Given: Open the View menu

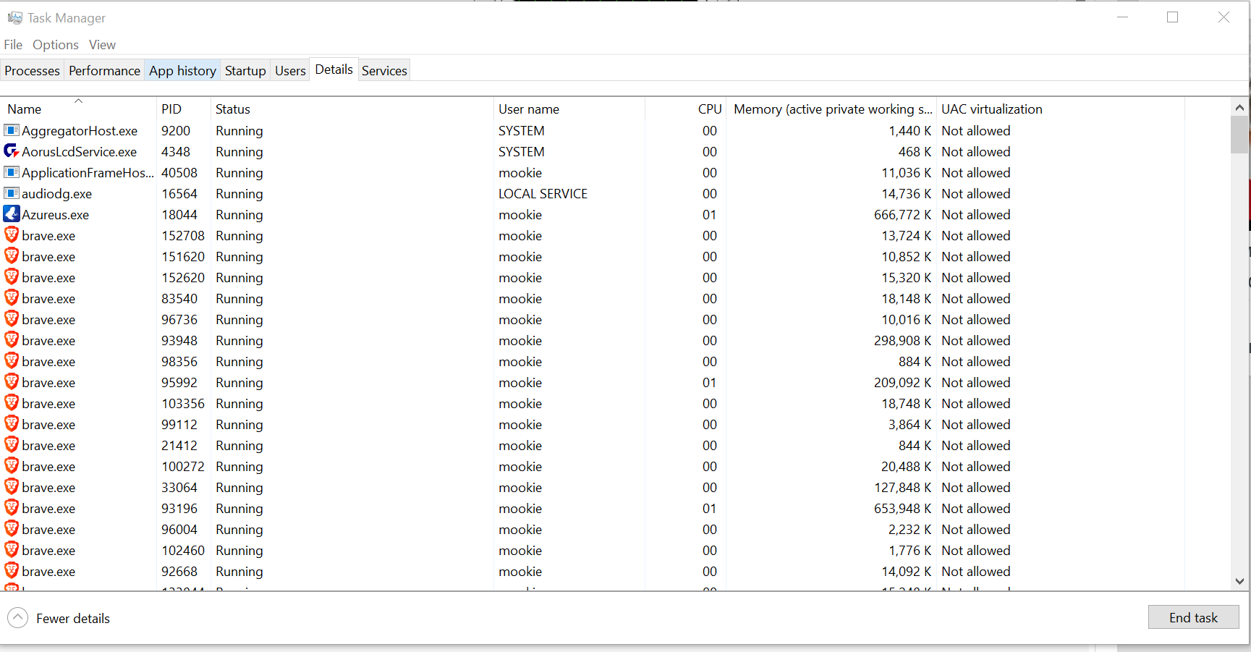Looking at the screenshot, I should [102, 45].
